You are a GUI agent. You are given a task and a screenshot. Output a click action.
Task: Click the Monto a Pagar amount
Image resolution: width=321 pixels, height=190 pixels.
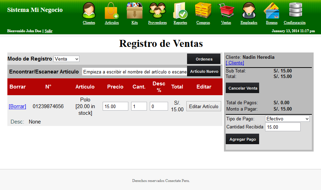pos(283,109)
